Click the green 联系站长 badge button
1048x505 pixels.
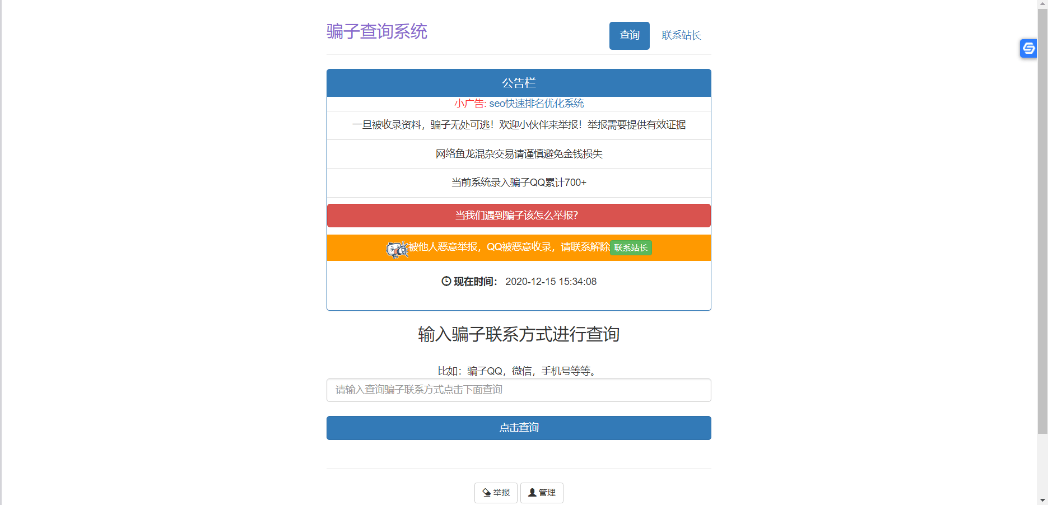(x=631, y=248)
